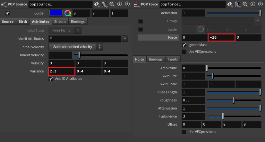Open Bindings tab in POP Source

78,22
